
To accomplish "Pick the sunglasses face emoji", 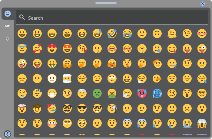I will (82, 108).
